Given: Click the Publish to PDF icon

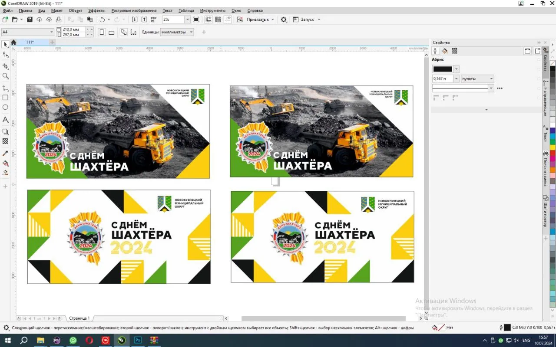Looking at the screenshot, I should tap(154, 20).
